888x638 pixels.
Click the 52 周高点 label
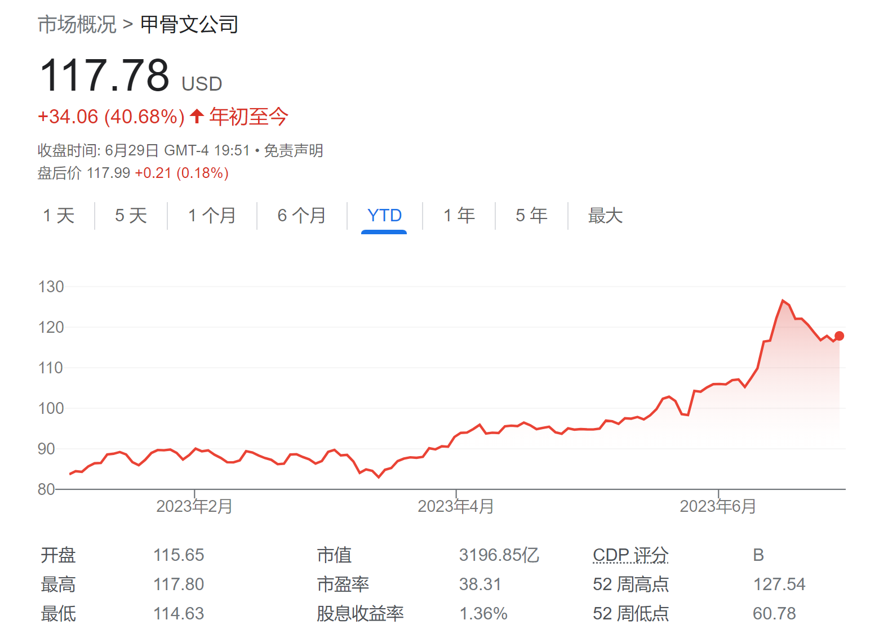coord(631,585)
